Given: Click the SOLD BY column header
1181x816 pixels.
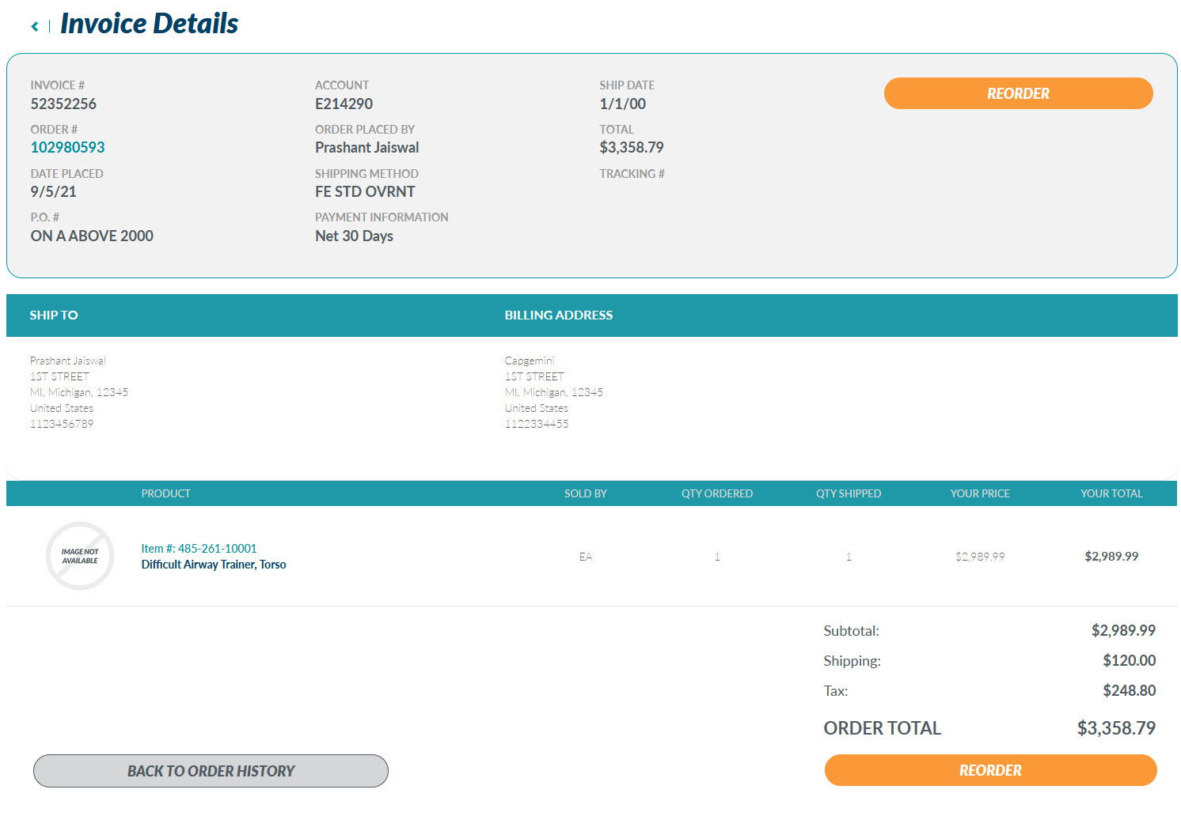Looking at the screenshot, I should [586, 493].
